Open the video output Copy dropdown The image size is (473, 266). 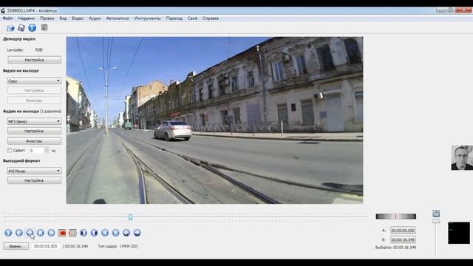[x=35, y=81]
